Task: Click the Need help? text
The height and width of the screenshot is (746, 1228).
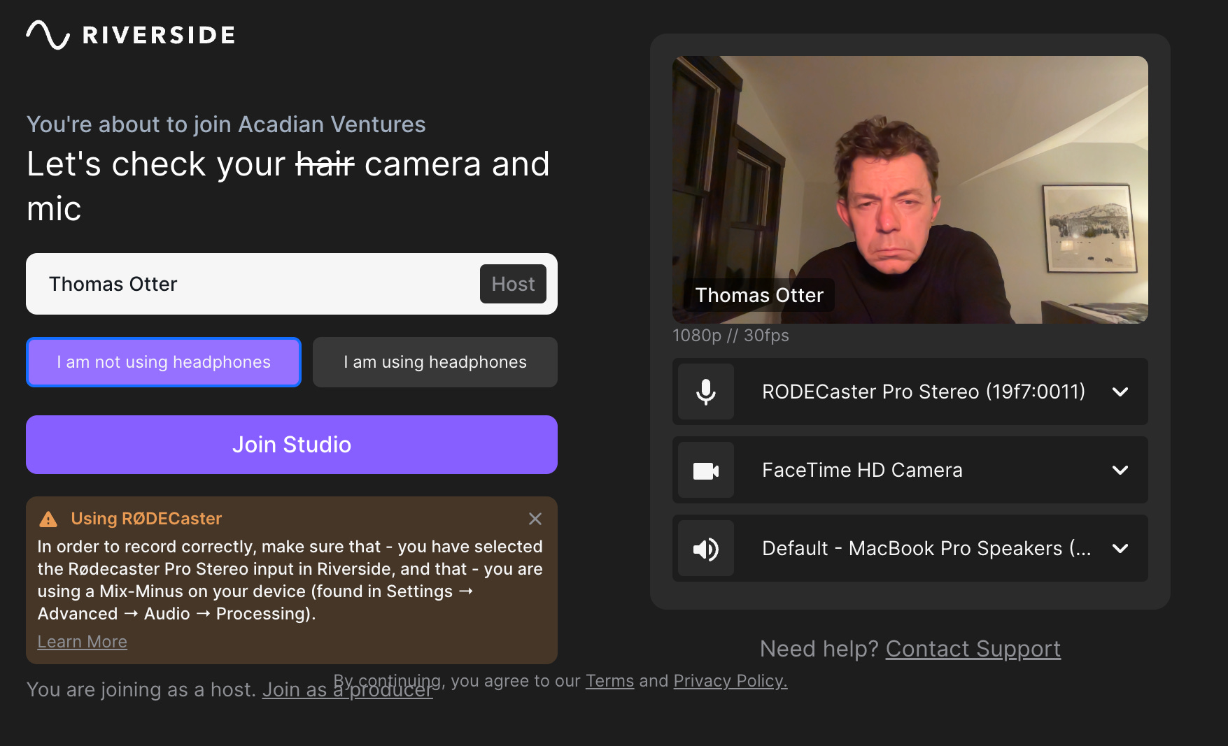Action: pyautogui.click(x=819, y=649)
